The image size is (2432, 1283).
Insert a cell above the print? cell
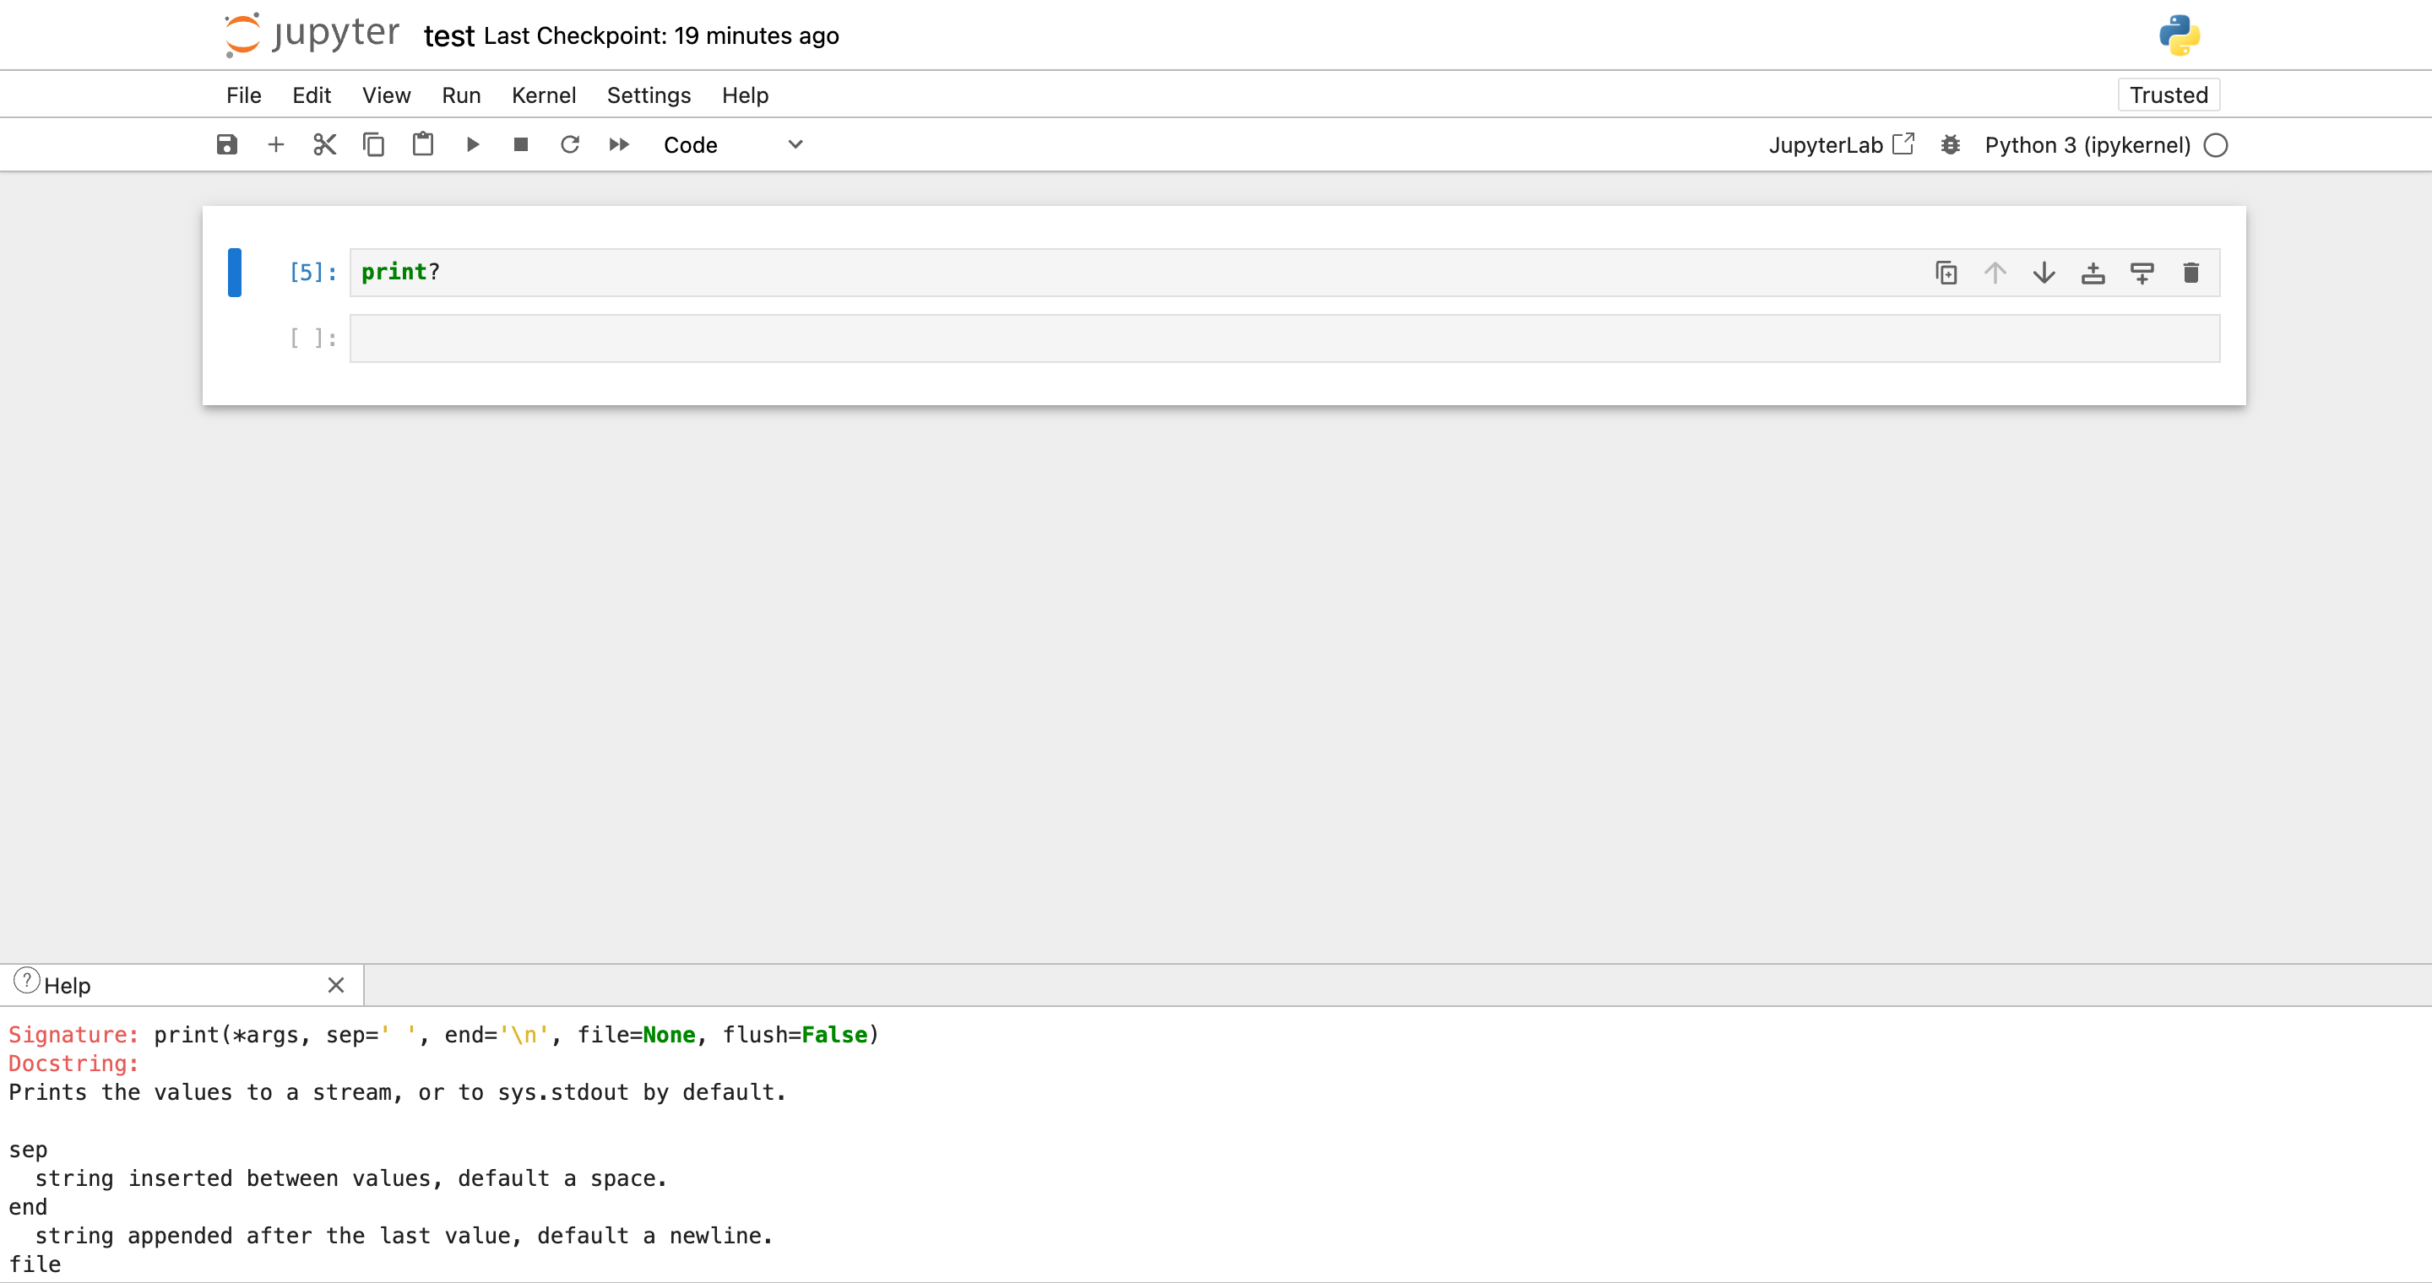point(2093,273)
